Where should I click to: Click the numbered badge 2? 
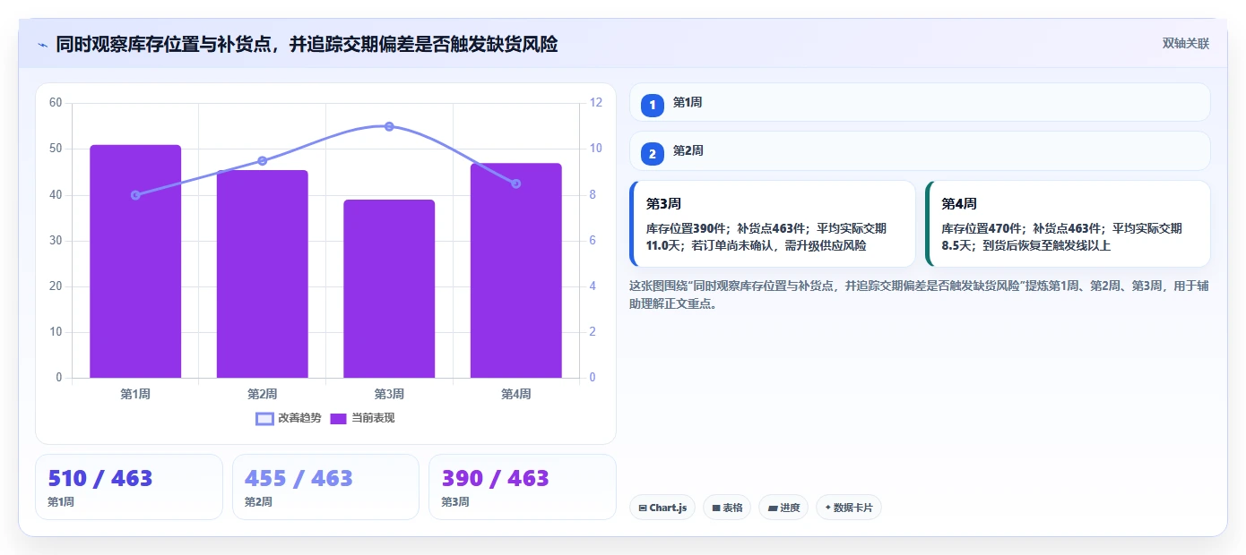coord(653,154)
